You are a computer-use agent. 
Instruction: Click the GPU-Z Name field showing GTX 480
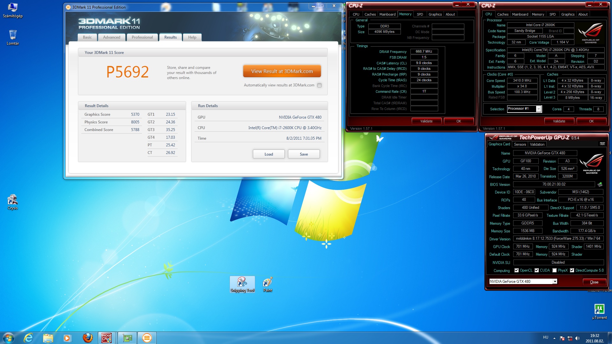coord(545,153)
